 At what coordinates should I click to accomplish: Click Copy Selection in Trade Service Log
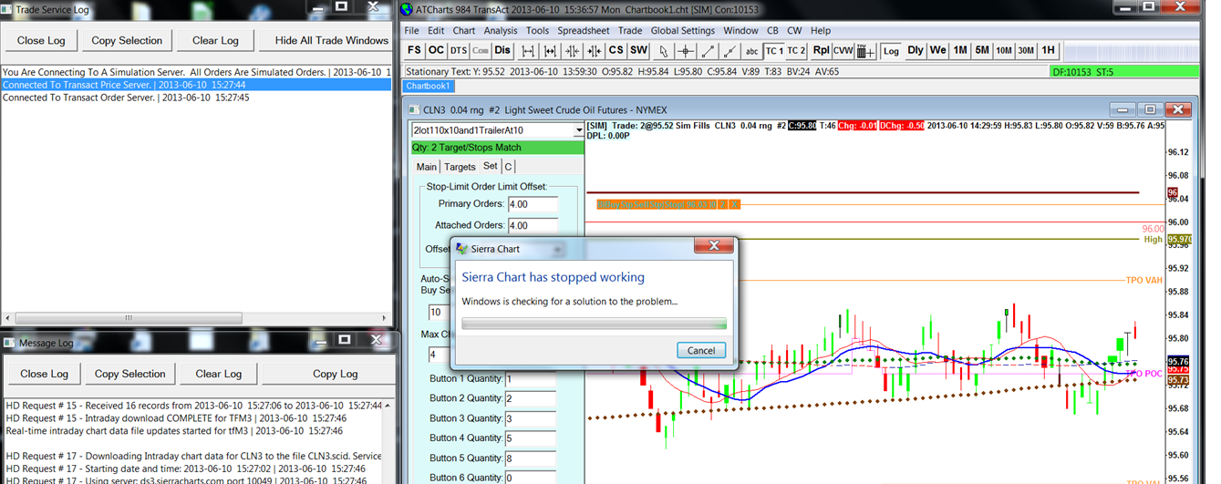click(x=127, y=40)
